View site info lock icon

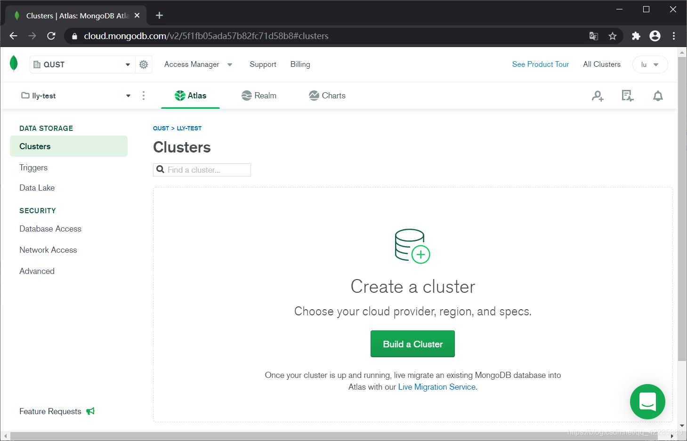[x=74, y=36]
